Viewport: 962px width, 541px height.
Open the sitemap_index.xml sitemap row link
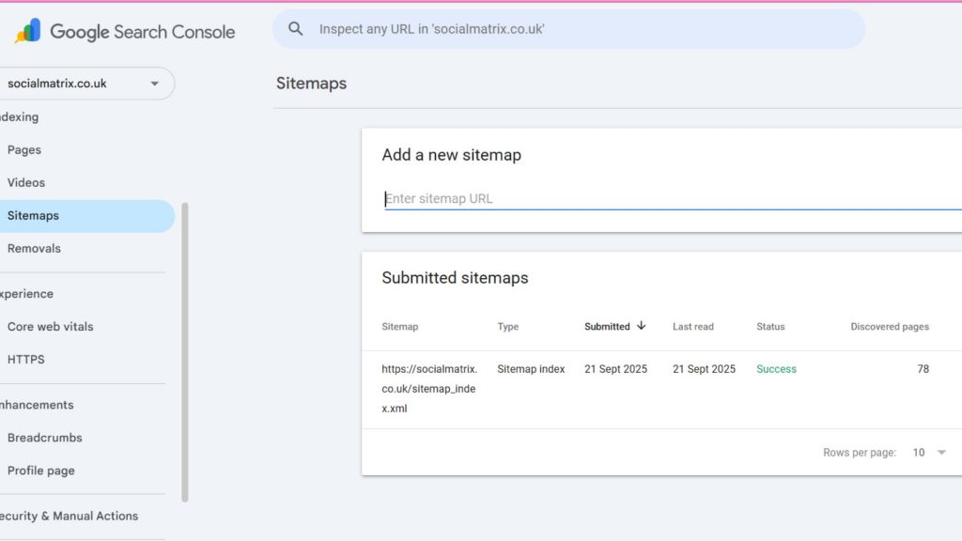[x=429, y=389]
